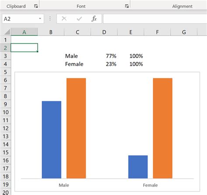Click the fill handle of cell A2
The image size is (207, 195).
[38, 51]
